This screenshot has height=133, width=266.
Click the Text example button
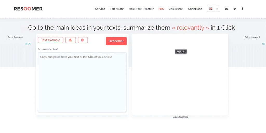coord(51,40)
